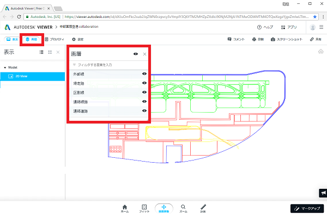Click the フィット fit-to-view tool

[144, 208]
